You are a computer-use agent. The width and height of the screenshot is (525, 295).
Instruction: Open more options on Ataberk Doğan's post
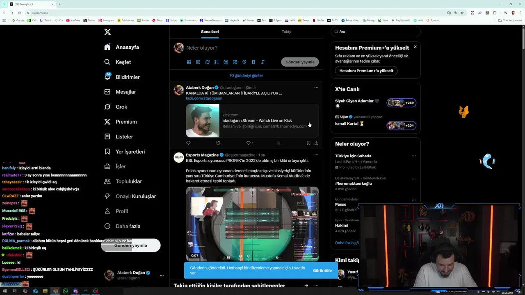[316, 87]
